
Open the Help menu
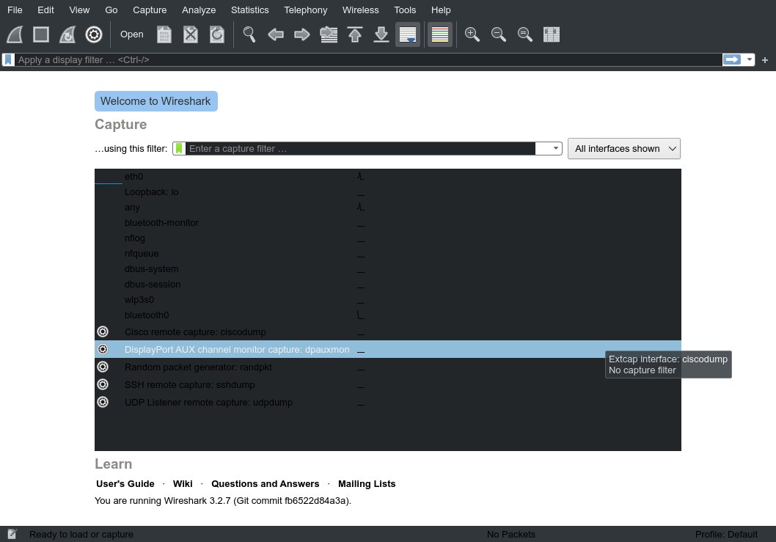tap(441, 10)
